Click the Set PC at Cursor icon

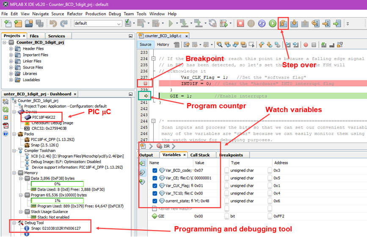[326, 23]
